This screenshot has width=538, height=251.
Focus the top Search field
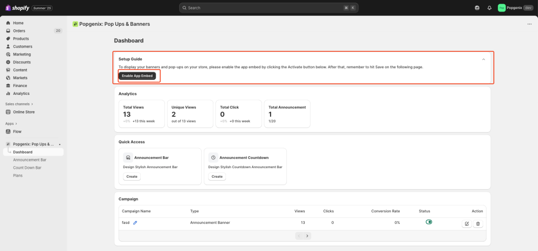(x=268, y=8)
